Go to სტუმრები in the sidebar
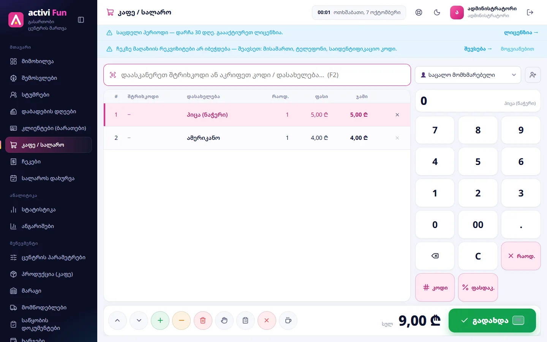Screen dimensions: 547x342 [x=49, y=95]
